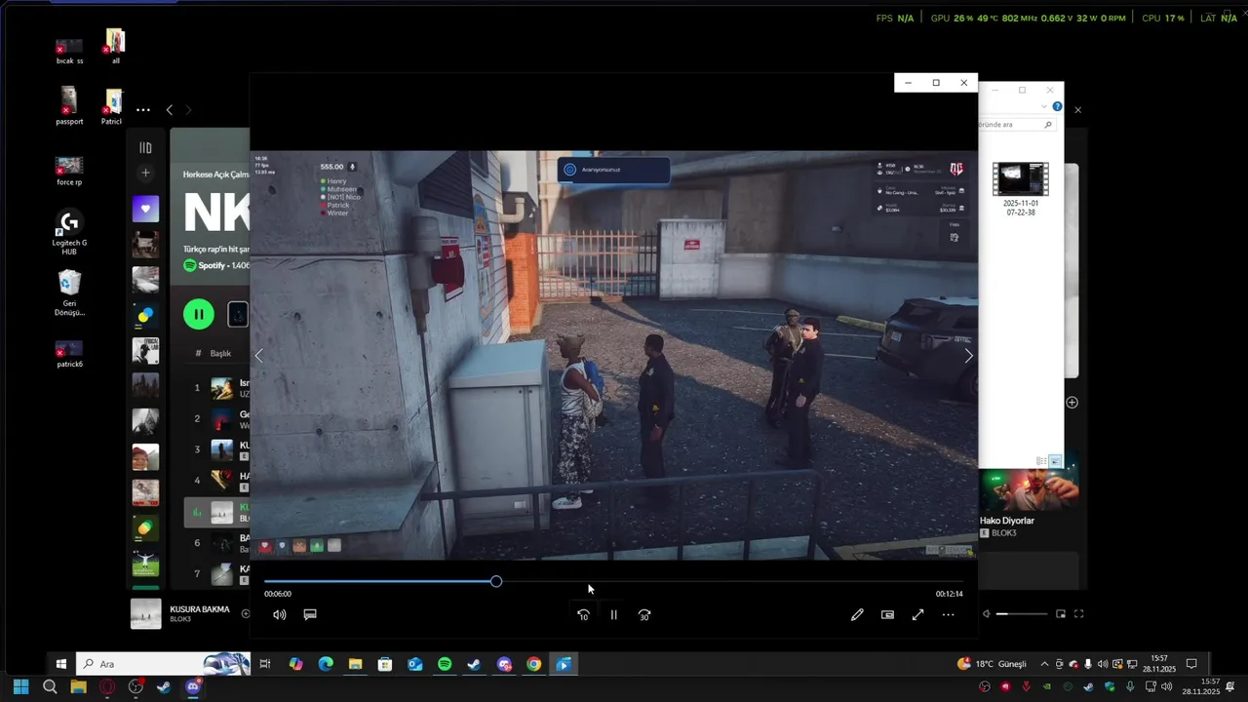Select the 2025-11-01 07-22-38 video file

1020,189
